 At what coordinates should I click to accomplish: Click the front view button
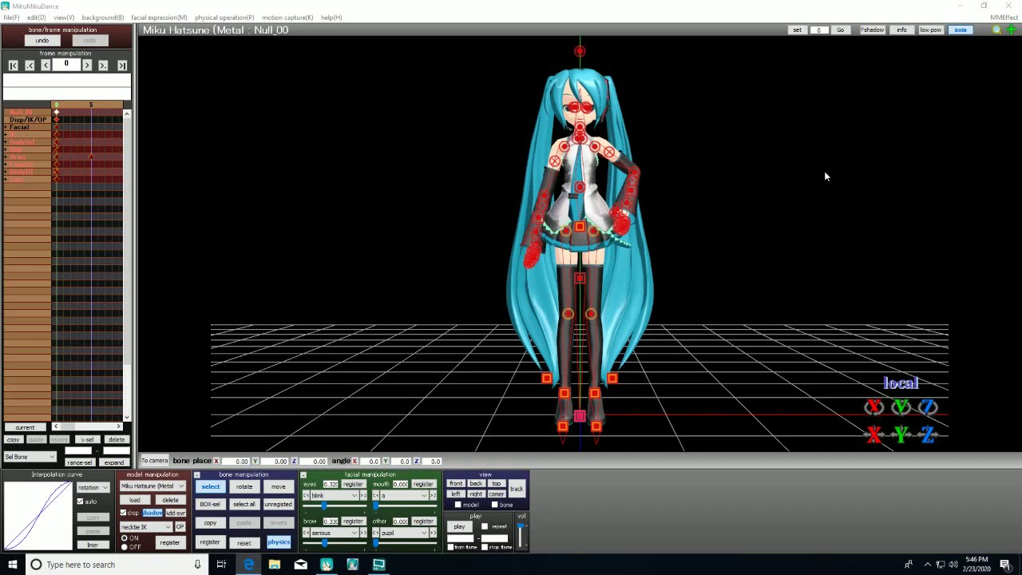click(x=456, y=484)
